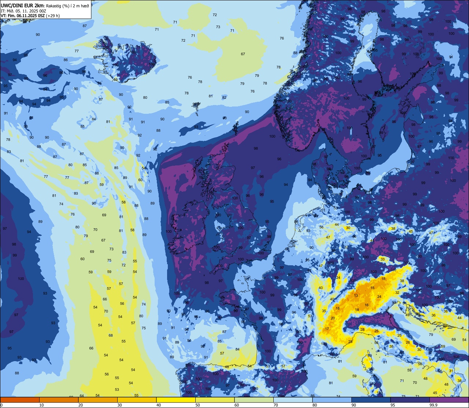Click the 70–80% light blue legend segment

(293, 400)
